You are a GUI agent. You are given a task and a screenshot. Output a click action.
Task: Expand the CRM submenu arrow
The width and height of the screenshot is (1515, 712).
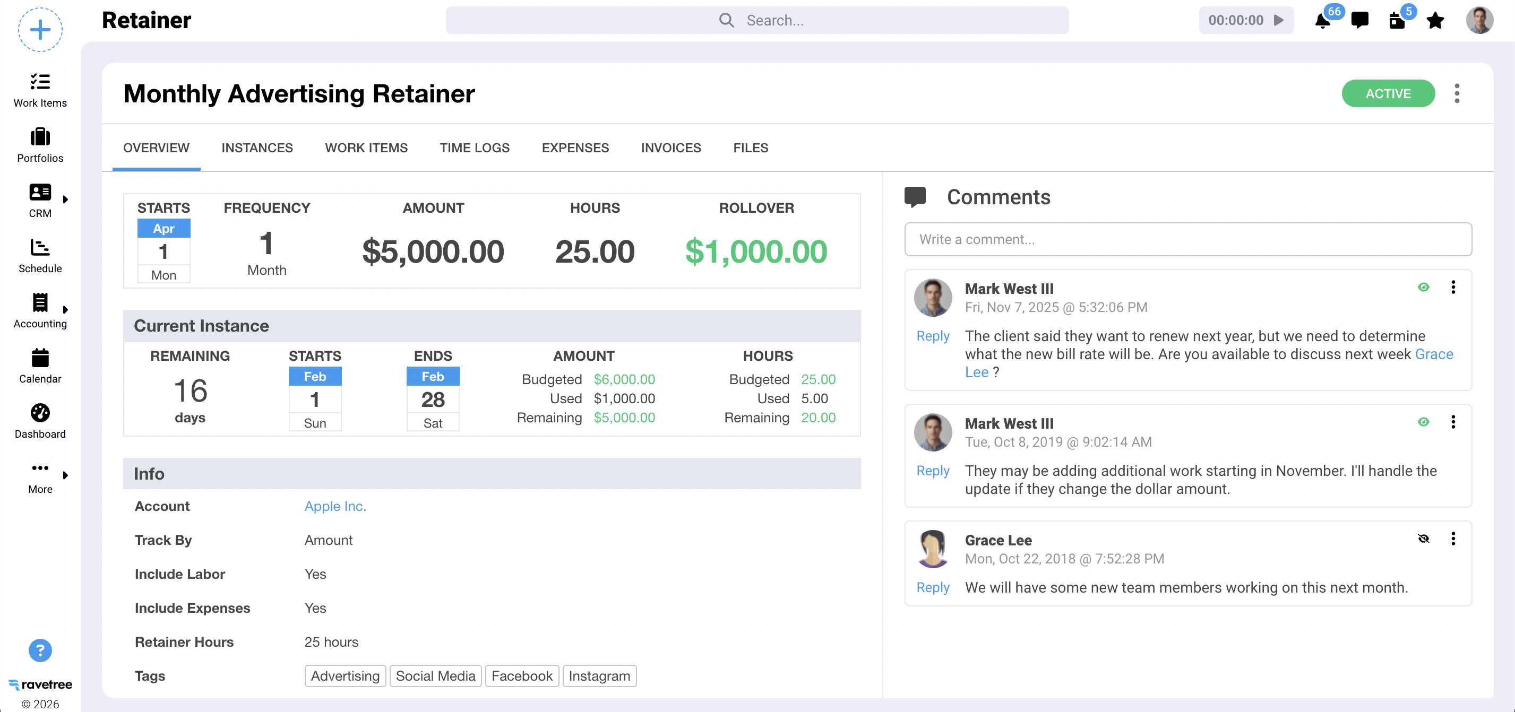pos(65,199)
